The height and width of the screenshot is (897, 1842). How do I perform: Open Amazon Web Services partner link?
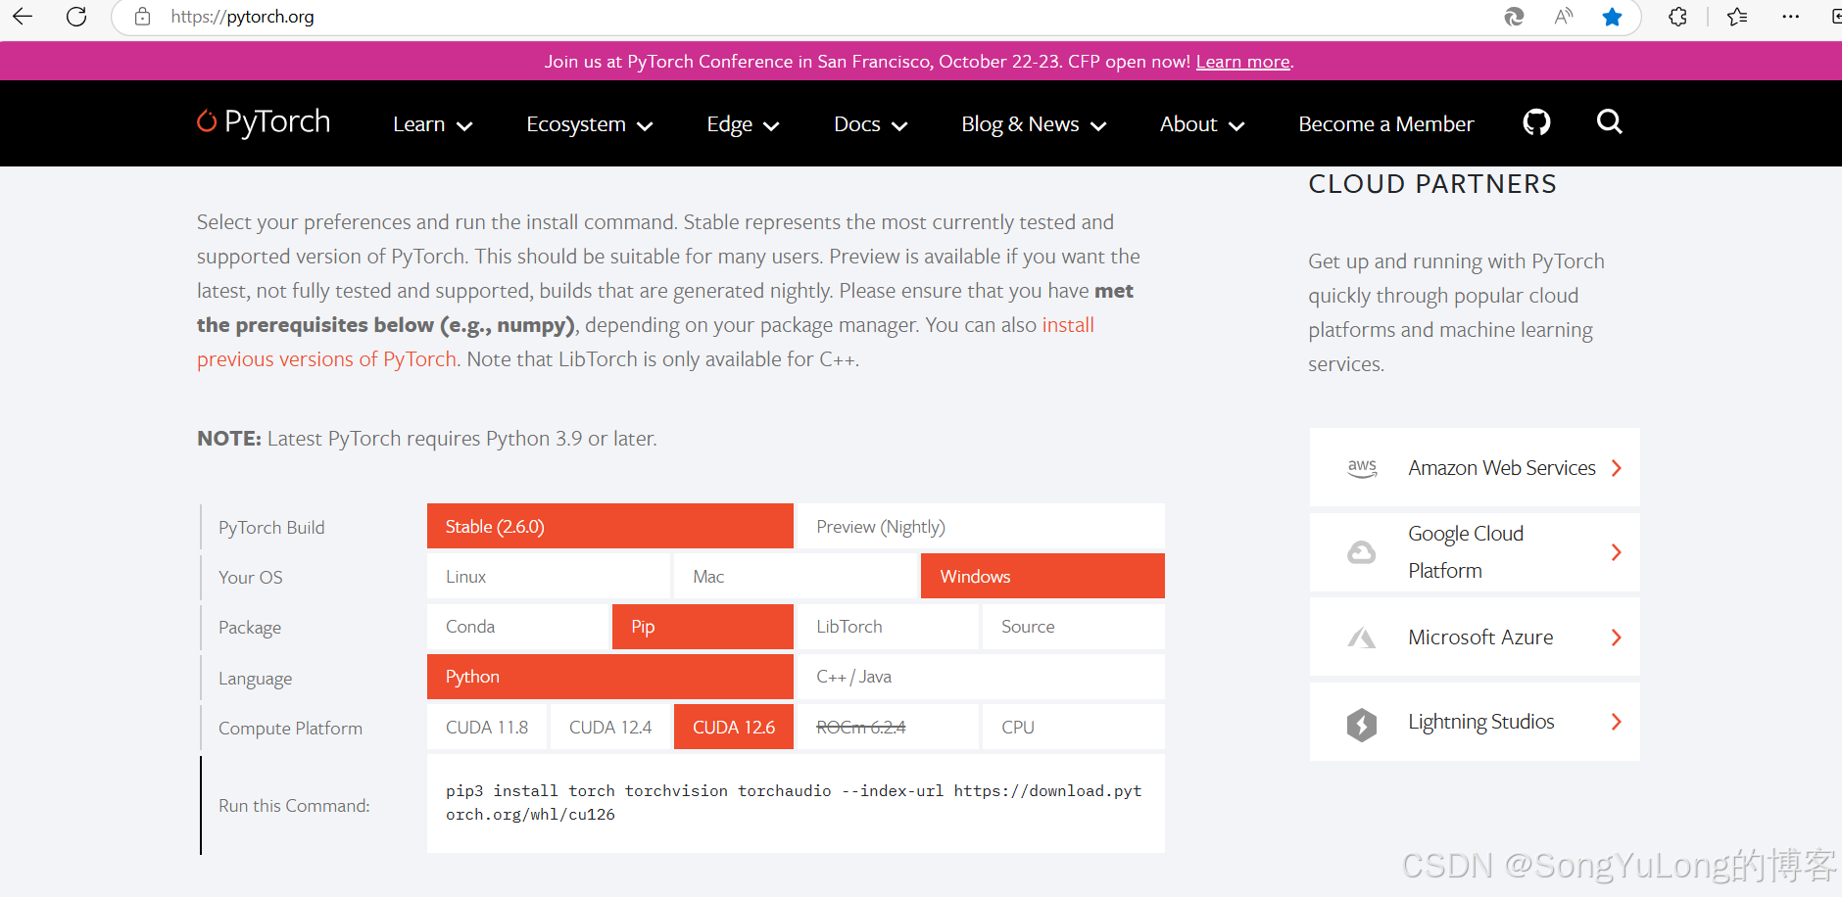click(x=1475, y=467)
